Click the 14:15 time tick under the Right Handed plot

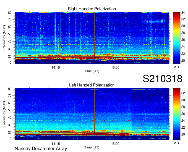56,67
